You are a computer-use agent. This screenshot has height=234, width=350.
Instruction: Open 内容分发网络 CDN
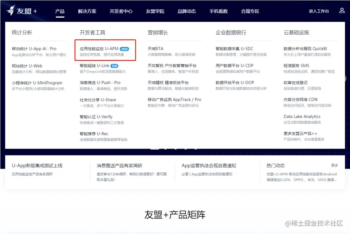click(301, 100)
